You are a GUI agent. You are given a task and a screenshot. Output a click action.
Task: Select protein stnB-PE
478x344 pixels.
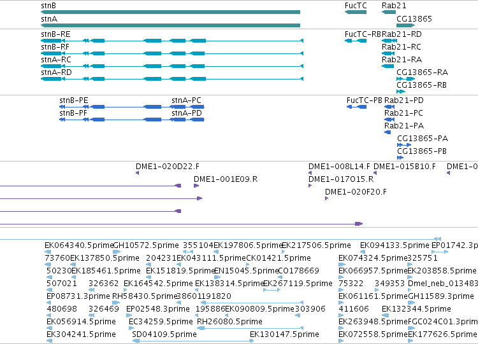(82, 107)
